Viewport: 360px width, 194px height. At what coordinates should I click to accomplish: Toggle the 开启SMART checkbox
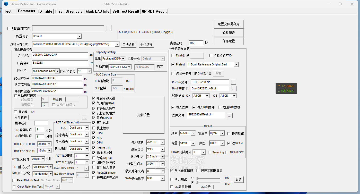click(94, 118)
